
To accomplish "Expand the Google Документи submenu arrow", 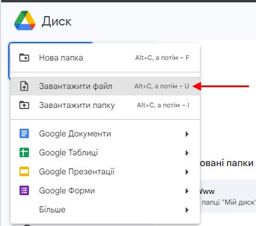I will click(x=187, y=134).
